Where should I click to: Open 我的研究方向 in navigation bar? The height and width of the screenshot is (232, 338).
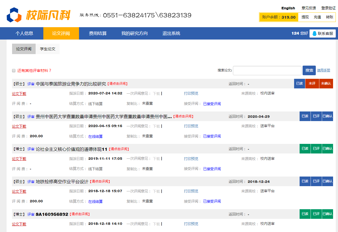click(x=134, y=33)
